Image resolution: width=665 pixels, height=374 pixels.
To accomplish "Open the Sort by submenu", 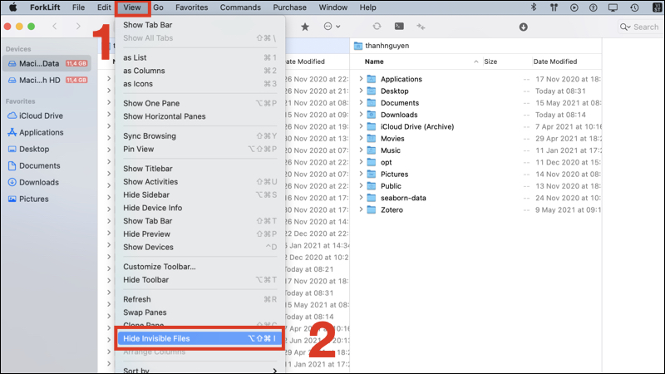I will coord(199,370).
